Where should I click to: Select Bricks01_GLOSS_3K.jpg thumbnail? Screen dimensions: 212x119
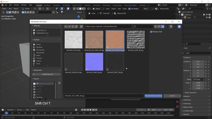pyautogui.click(x=74, y=62)
